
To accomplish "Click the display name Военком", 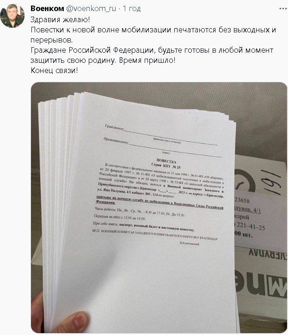I will 47,8.
